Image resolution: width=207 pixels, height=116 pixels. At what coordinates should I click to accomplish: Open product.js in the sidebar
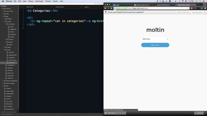pyautogui.click(x=13, y=34)
